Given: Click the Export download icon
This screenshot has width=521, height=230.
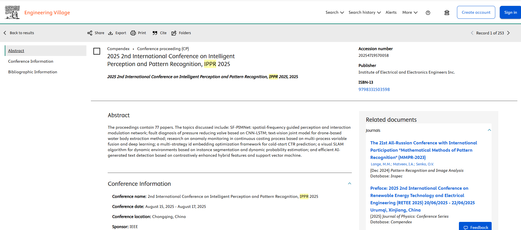Looking at the screenshot, I should coord(111,33).
